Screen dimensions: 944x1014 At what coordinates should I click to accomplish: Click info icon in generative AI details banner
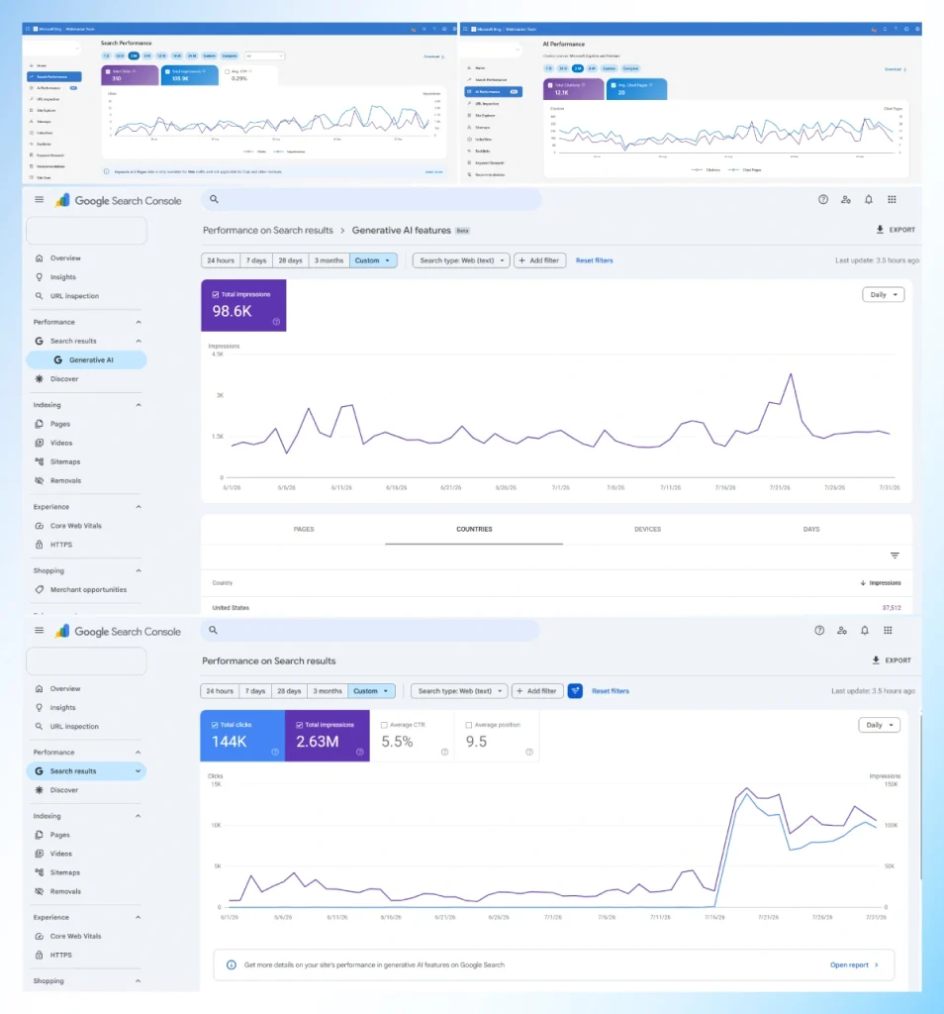[x=231, y=964]
